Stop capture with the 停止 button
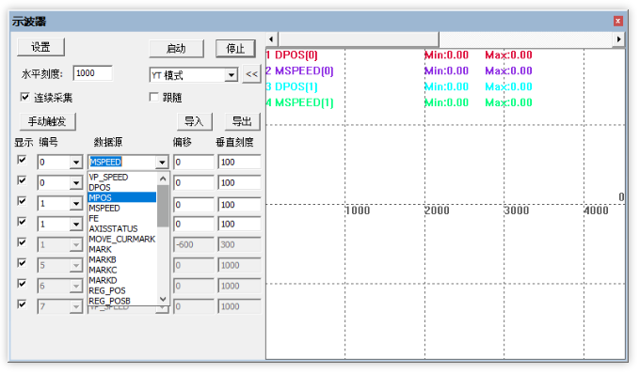The width and height of the screenshot is (640, 374). (235, 49)
